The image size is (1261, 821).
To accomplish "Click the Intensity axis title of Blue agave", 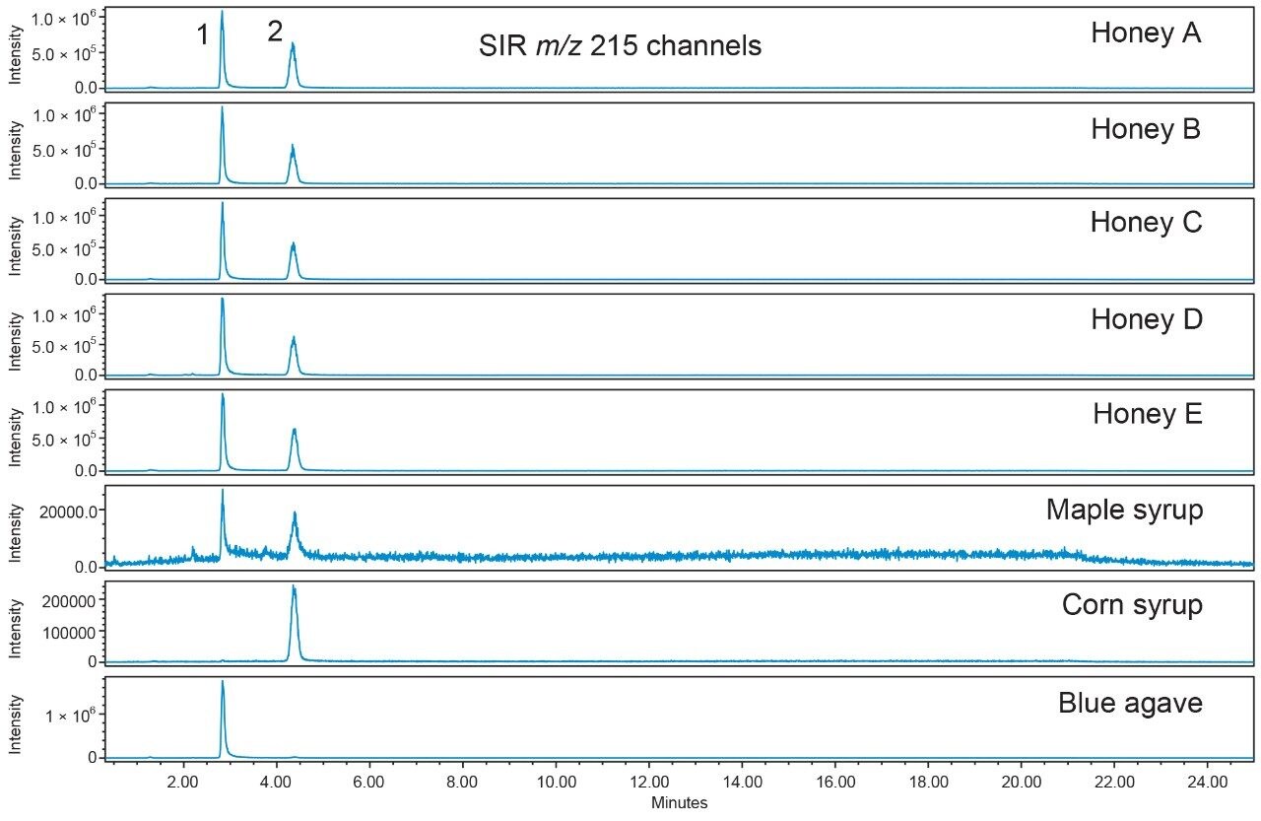I will pyautogui.click(x=15, y=727).
